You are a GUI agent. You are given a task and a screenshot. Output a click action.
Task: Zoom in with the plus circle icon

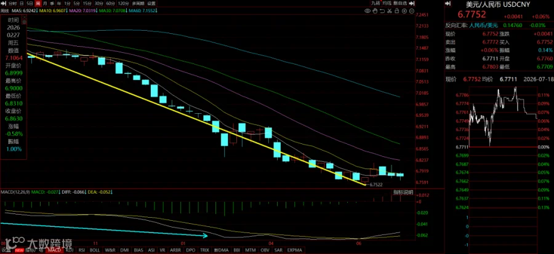point(404,11)
